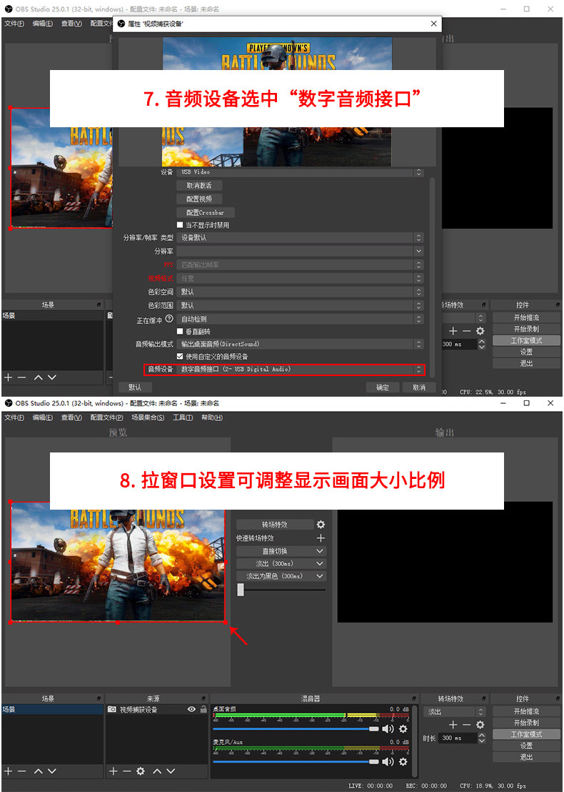This screenshot has width=564, height=792.
Task: Click the transition T-bar slider handle
Action: point(241,590)
